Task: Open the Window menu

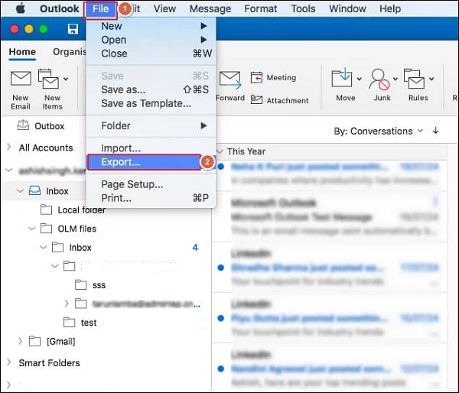Action: click(x=347, y=8)
